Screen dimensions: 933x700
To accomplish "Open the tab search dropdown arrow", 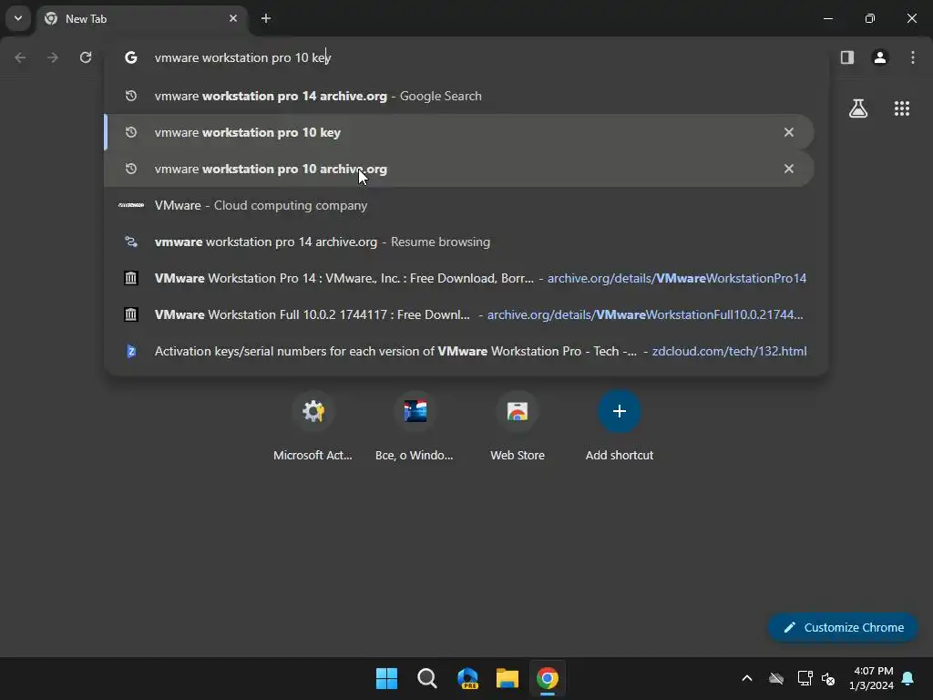I will [x=18, y=18].
